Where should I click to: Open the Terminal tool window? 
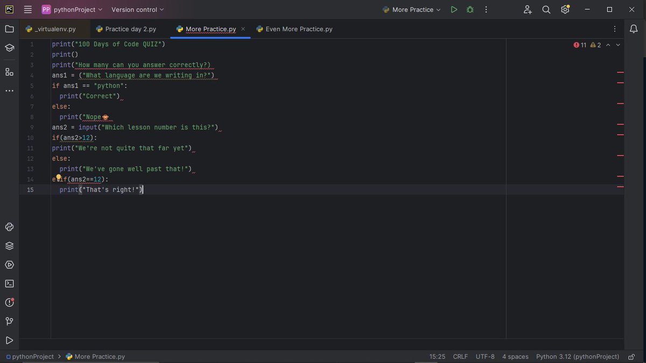(x=9, y=283)
